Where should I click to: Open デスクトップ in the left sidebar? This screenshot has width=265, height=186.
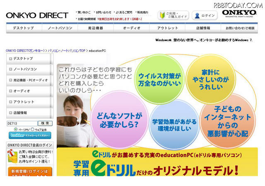tap(30, 59)
